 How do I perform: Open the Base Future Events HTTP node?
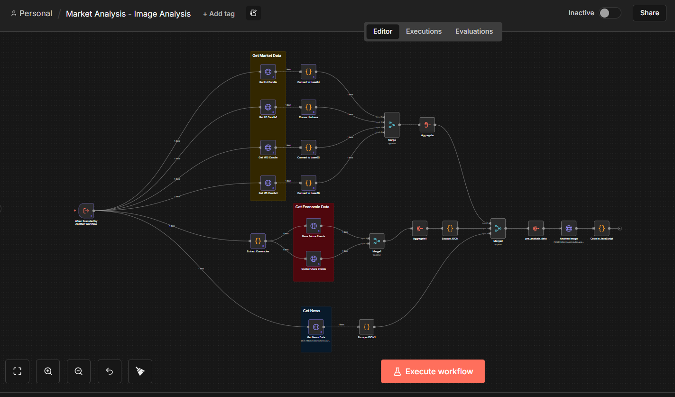pyautogui.click(x=313, y=226)
